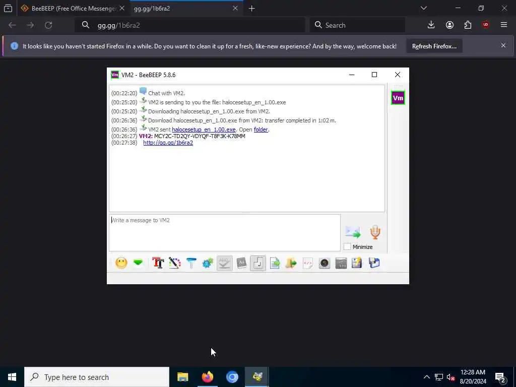Click the send file document icon
Viewport: 516px width, 387px height.
pyautogui.click(x=275, y=263)
